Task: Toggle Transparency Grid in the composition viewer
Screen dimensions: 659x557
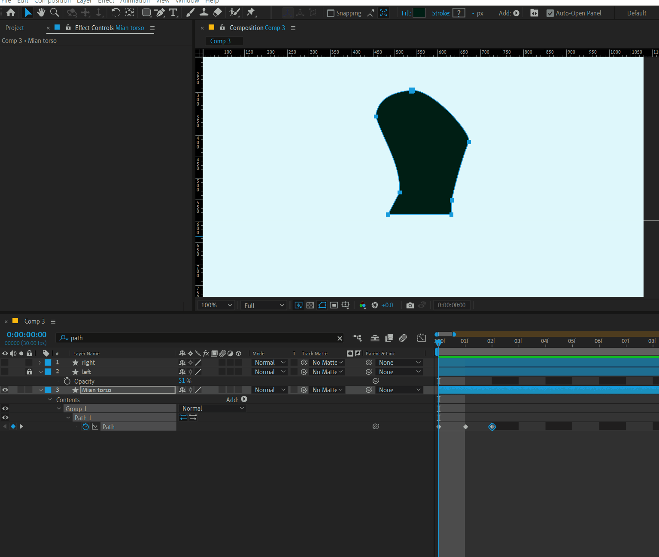Action: [310, 305]
